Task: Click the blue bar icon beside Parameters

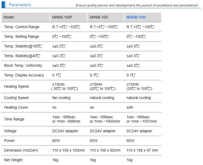Action: pyautogui.click(x=3, y=5)
